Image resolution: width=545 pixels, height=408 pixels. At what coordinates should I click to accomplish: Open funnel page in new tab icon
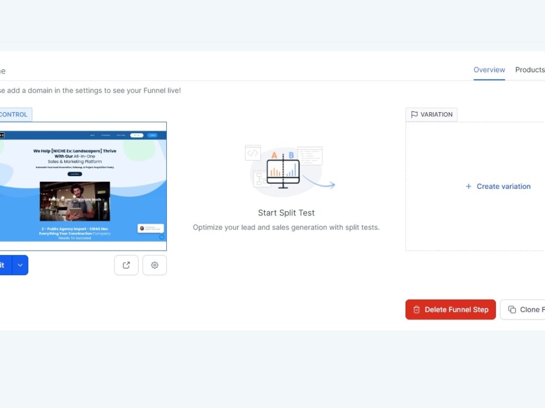click(126, 265)
